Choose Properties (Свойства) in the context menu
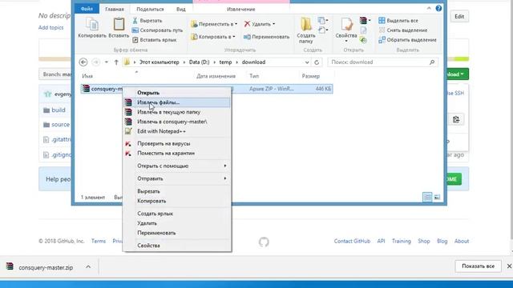Screen dimensions: 513x288 (x=176, y=246)
